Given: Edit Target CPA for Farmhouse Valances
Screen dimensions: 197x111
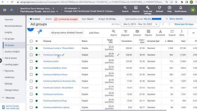Looking at the screenshot, I should coord(118,55).
